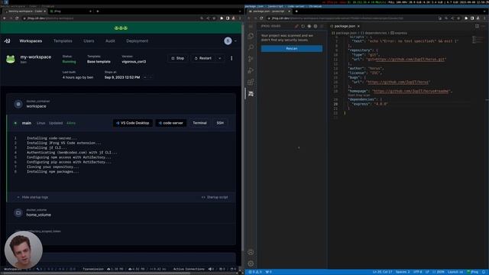Open the Templates page in Coder
Viewport: 489px width, 275px height.
(63, 40)
